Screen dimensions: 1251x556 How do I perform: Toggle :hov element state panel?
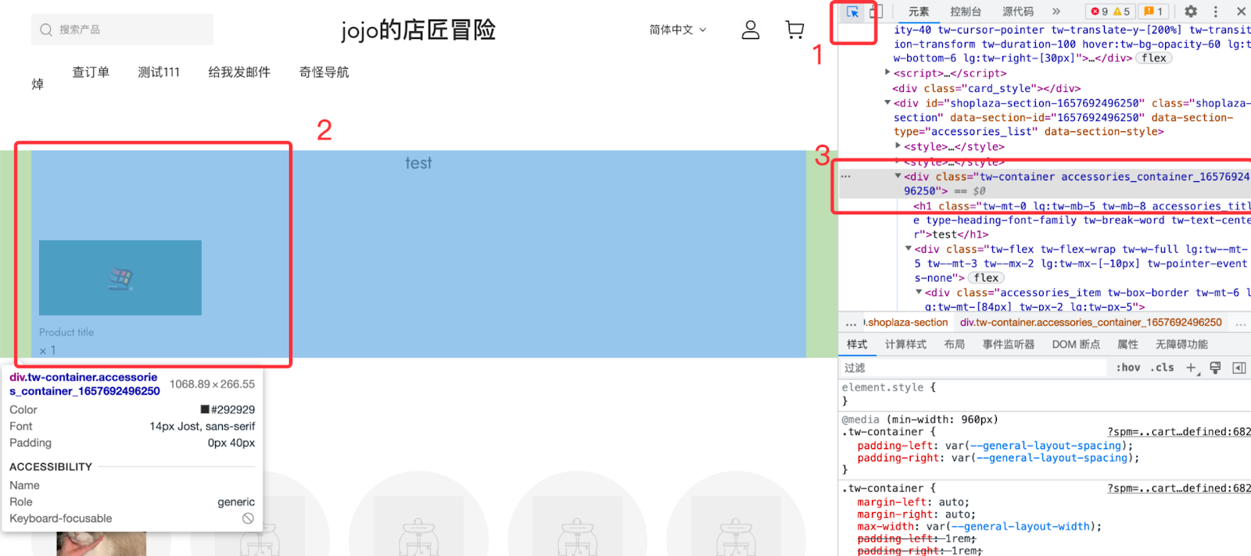pyautogui.click(x=1128, y=368)
